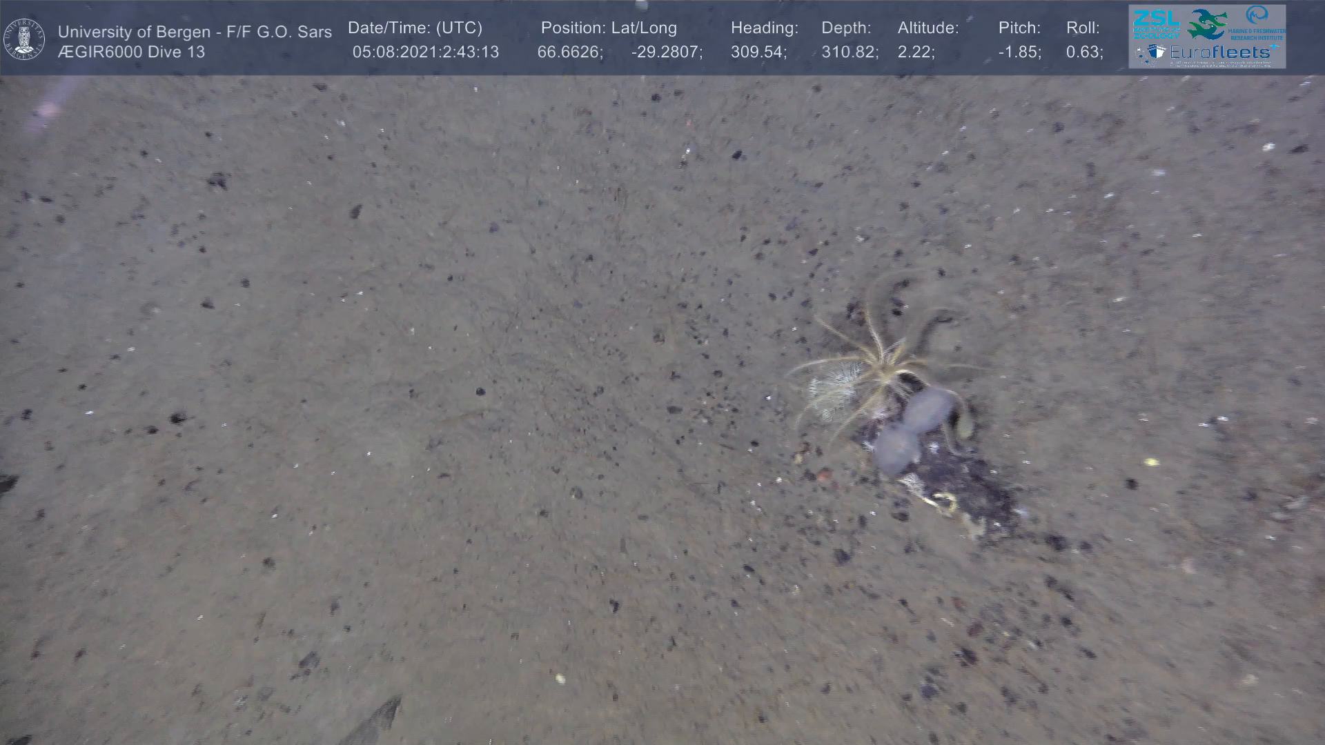Image resolution: width=1325 pixels, height=745 pixels.
Task: Click the Heading value 309.54
Action: click(758, 52)
